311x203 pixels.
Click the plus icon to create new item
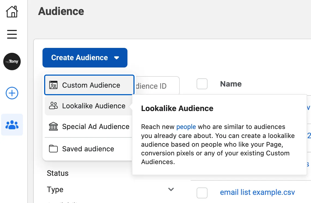12,93
